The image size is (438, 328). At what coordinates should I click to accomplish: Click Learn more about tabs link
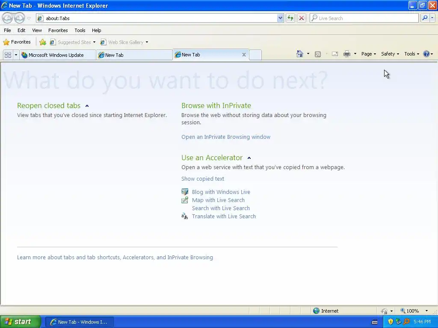tap(115, 257)
